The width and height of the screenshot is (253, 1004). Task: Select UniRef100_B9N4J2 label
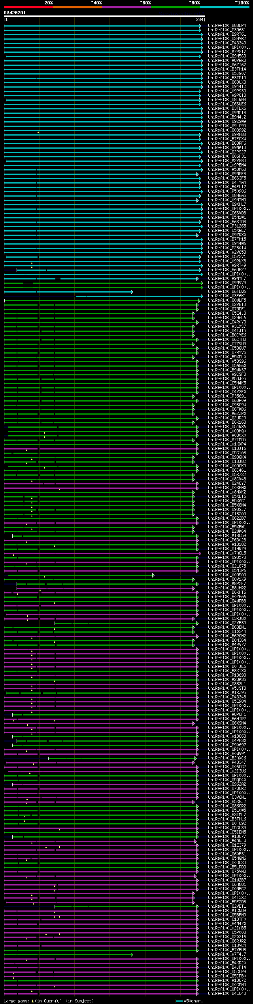227,117
